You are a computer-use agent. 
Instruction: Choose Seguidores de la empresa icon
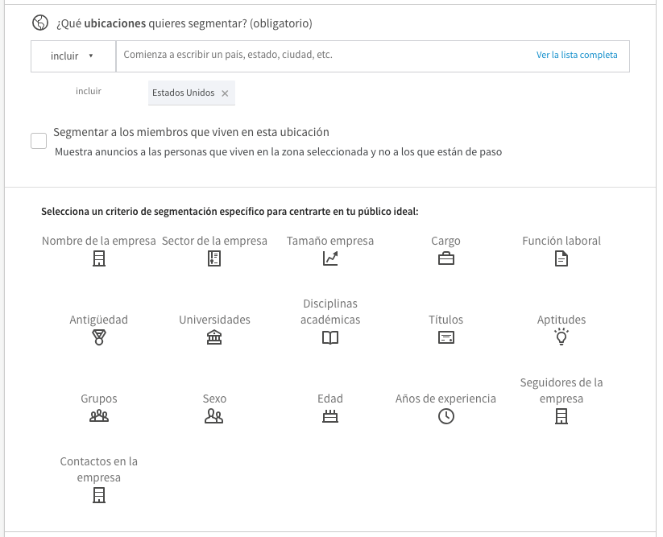[561, 416]
